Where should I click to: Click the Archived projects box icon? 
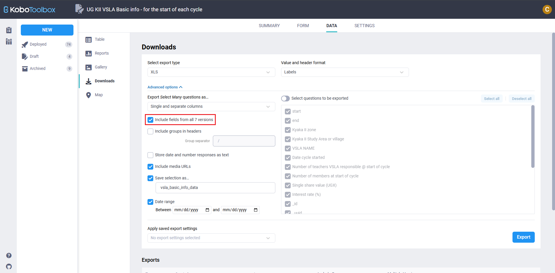pos(25,69)
